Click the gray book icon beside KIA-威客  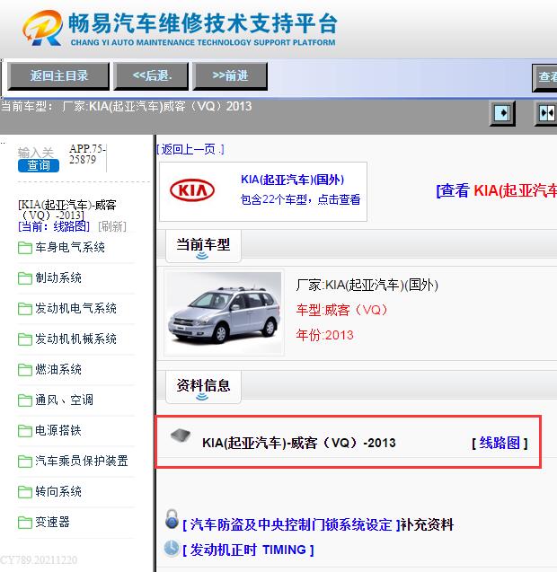[x=181, y=436]
